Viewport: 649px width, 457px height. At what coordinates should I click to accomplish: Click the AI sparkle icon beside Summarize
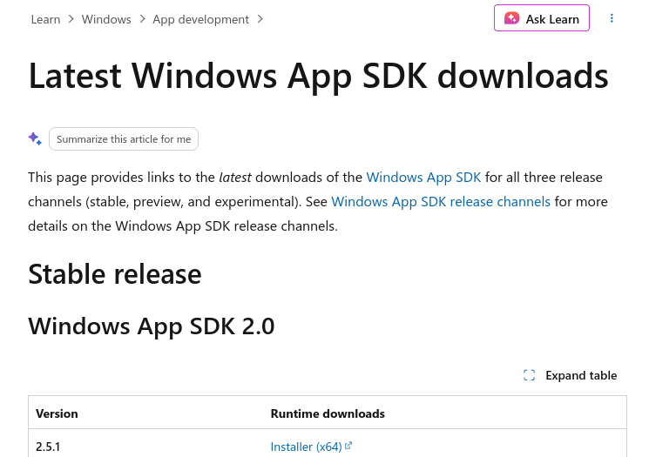click(x=35, y=138)
